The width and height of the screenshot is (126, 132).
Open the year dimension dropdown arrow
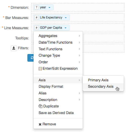(49, 8)
